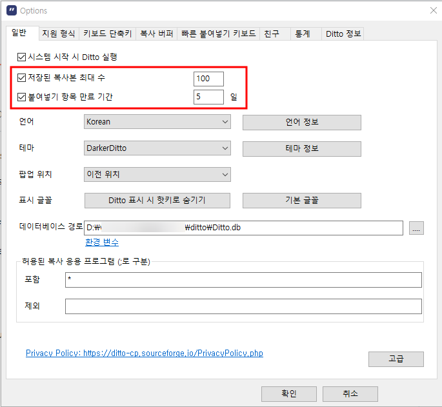The image size is (442, 407).
Task: Click the '허용된 복사 응용 프로그램' group label
Action: click(x=86, y=262)
